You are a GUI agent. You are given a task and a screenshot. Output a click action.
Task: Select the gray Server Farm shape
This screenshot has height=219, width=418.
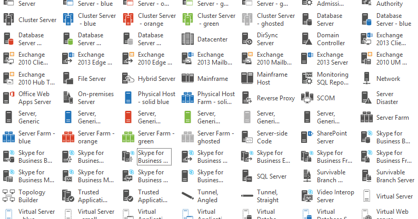(x=366, y=117)
